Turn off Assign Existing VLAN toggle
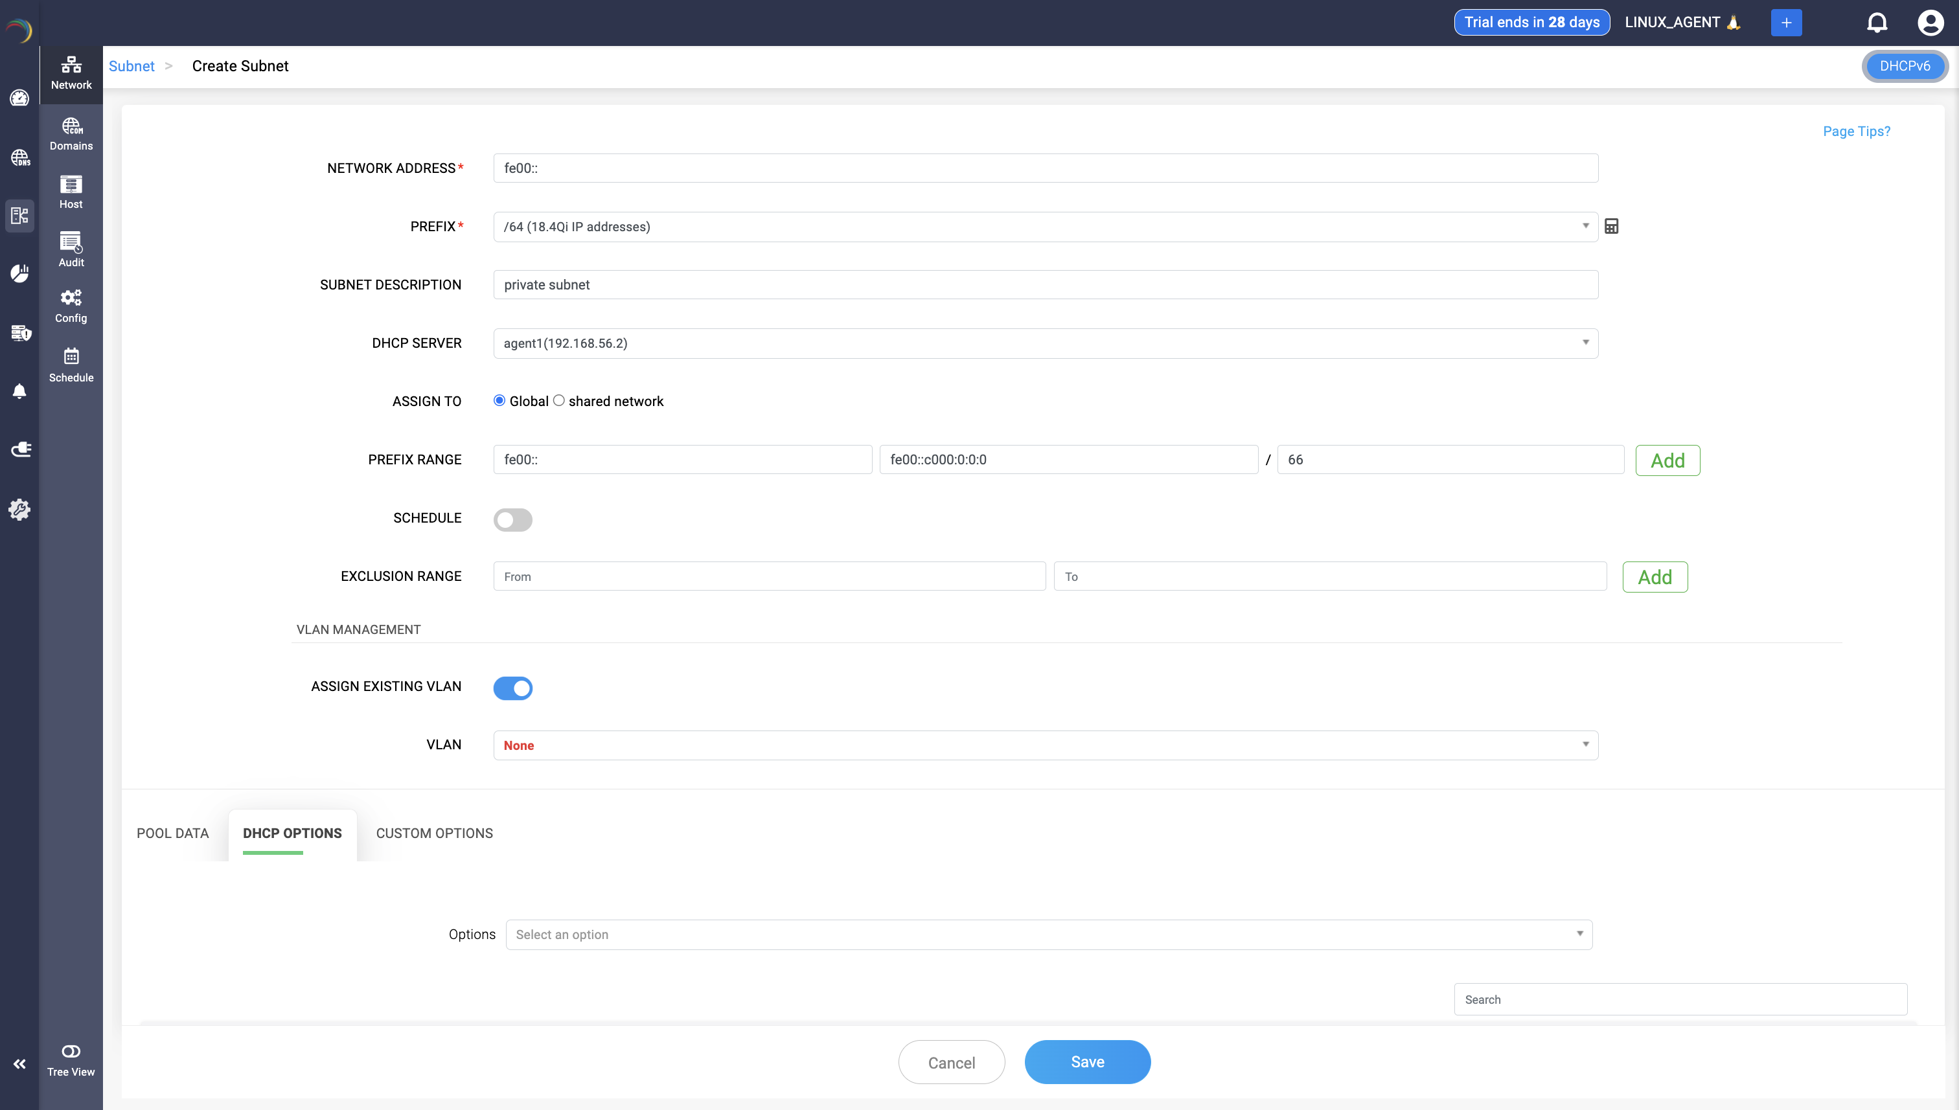1959x1110 pixels. coord(512,688)
